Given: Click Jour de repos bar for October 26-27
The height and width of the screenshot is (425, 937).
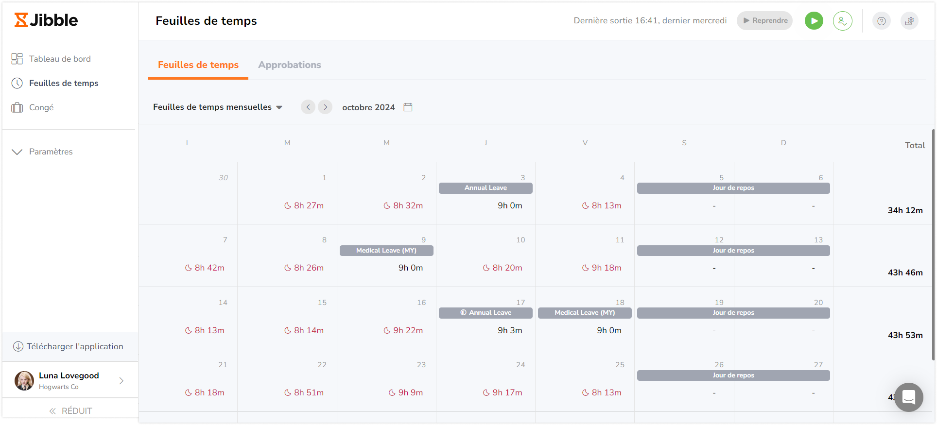Looking at the screenshot, I should 733,375.
